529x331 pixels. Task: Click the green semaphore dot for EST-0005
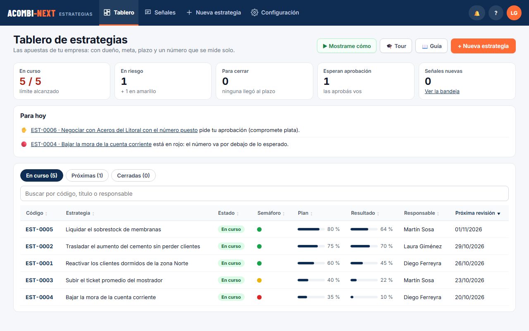click(259, 229)
